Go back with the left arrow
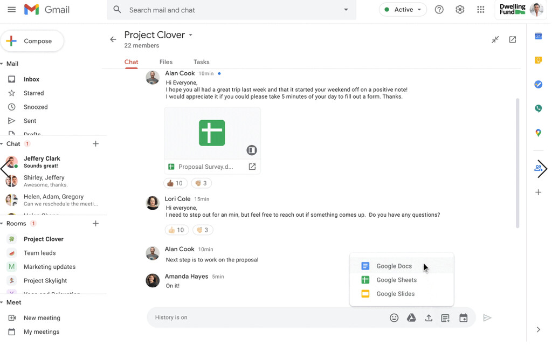 pyautogui.click(x=113, y=39)
